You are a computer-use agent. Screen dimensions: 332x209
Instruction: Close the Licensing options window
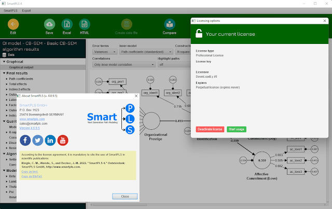coord(325,21)
